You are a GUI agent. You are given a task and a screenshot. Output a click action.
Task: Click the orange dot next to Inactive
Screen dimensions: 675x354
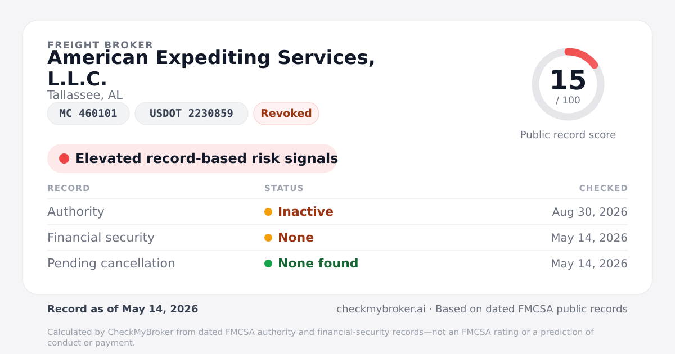pyautogui.click(x=268, y=212)
